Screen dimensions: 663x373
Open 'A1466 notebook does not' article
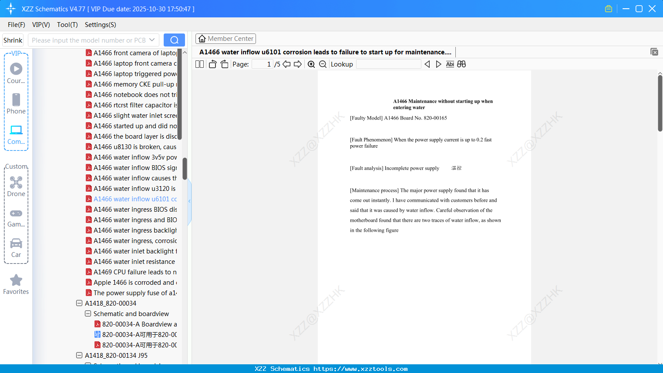click(x=131, y=95)
